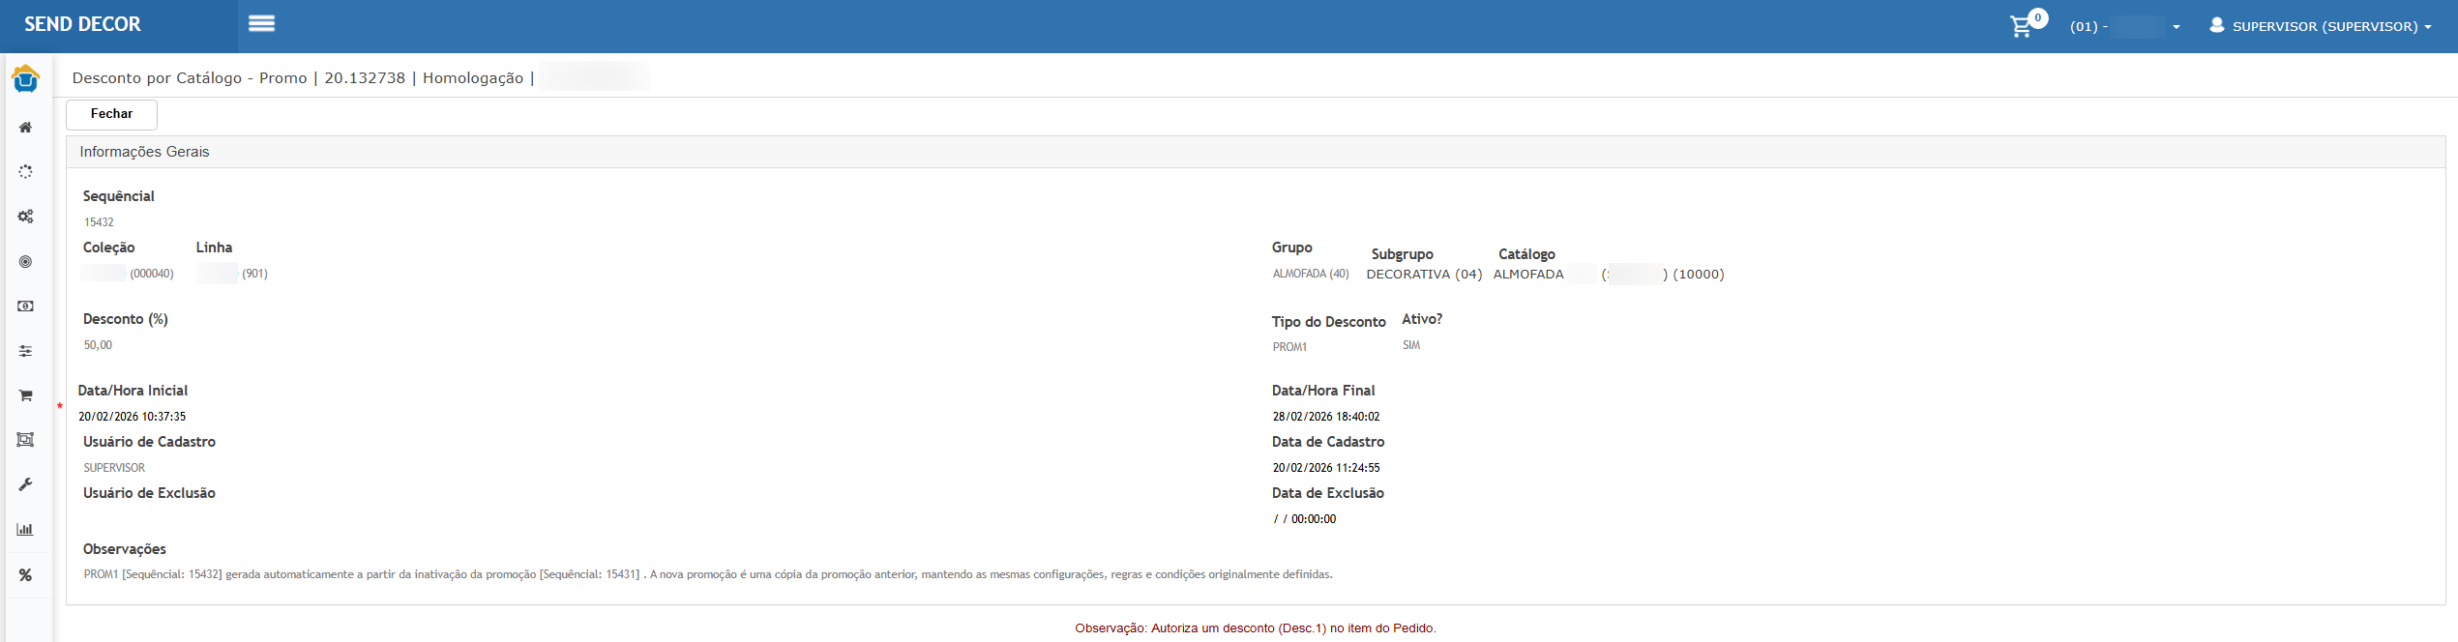Click the SEND DECOR brand title
The image size is (2458, 642).
coord(82,25)
